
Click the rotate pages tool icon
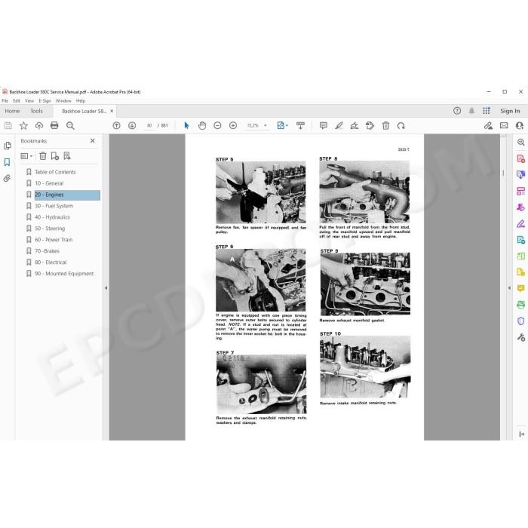coord(370,126)
